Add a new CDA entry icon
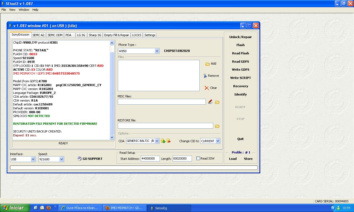 pyautogui.click(x=163, y=141)
